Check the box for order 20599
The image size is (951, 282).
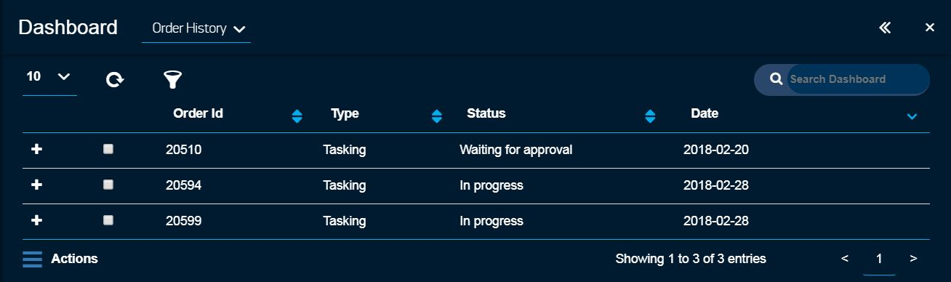point(108,220)
